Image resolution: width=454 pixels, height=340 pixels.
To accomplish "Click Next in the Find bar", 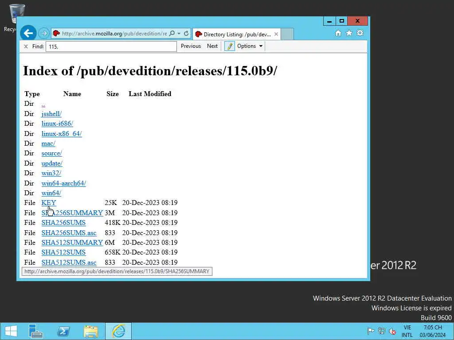I will coord(212,46).
